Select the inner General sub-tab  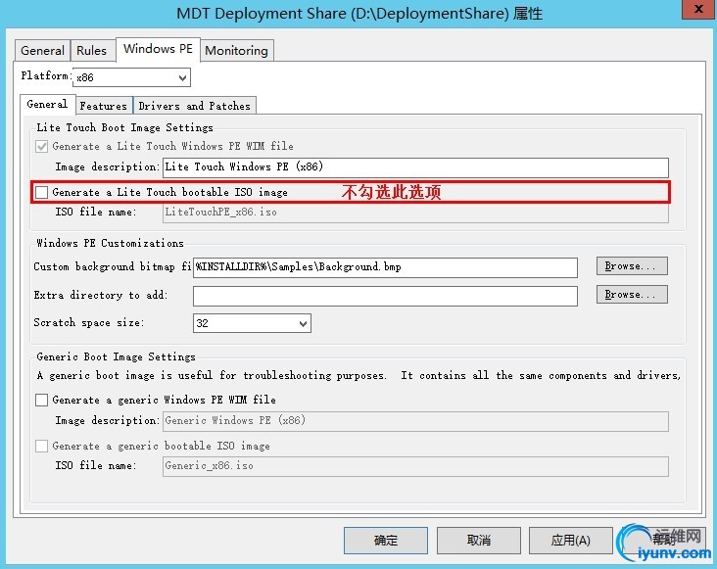coord(47,104)
